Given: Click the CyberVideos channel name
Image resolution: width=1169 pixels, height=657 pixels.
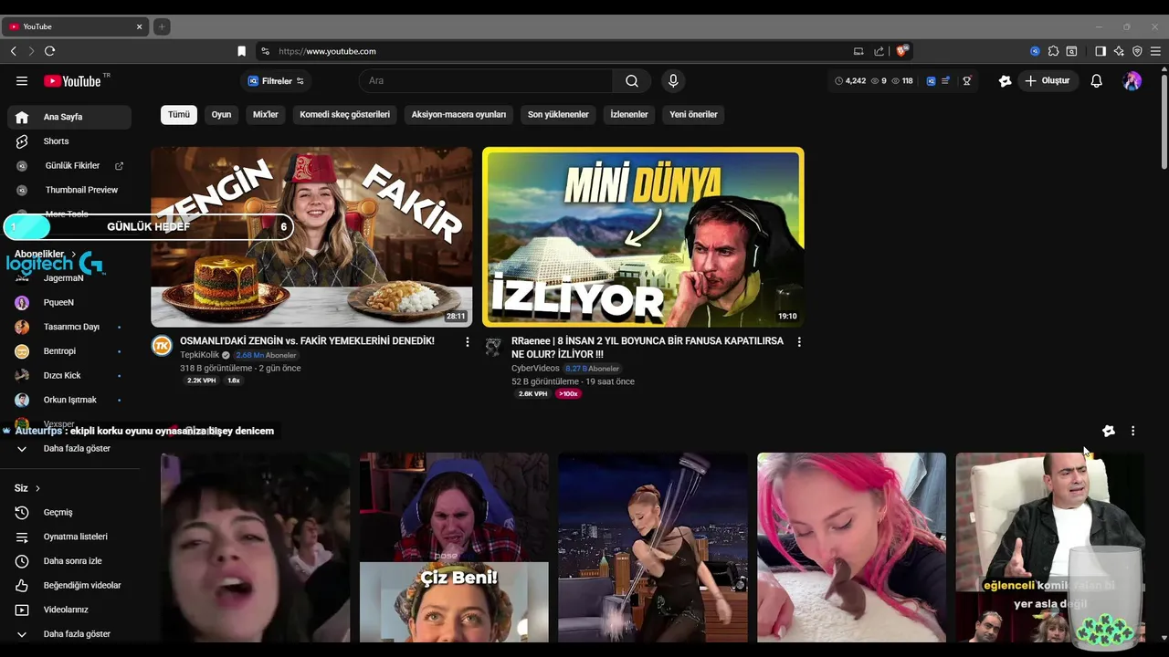Looking at the screenshot, I should pyautogui.click(x=535, y=369).
